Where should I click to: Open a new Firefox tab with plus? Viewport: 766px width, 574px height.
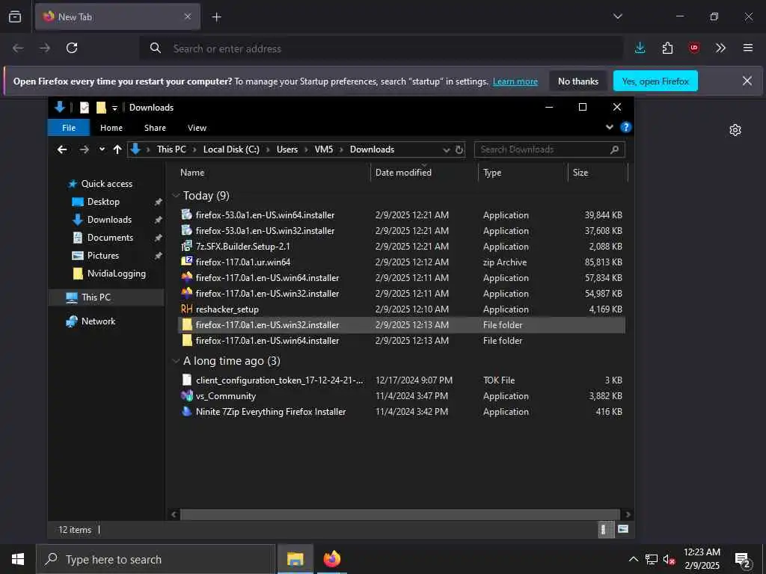tap(216, 17)
